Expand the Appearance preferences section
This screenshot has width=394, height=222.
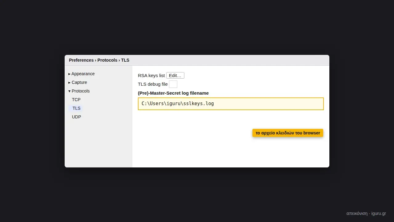click(x=82, y=74)
